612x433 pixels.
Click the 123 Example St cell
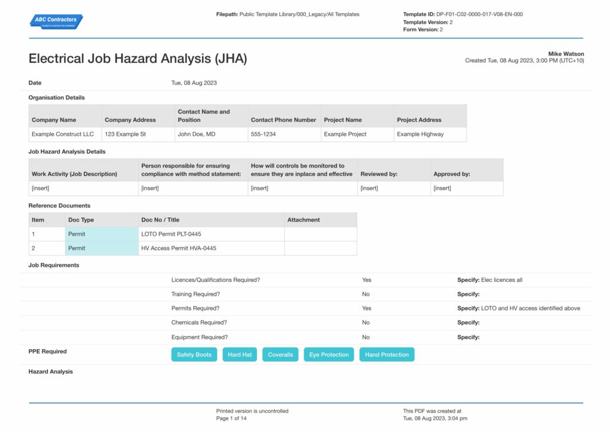pyautogui.click(x=138, y=135)
